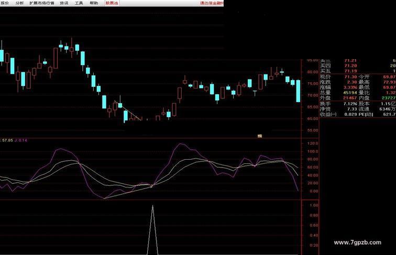396x255 pixels.
Task: Click the red 股票池 tab
Action: (112, 3)
